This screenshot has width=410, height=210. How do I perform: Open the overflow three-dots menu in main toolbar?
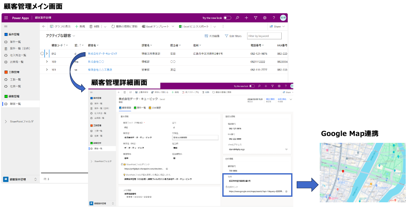click(223, 27)
